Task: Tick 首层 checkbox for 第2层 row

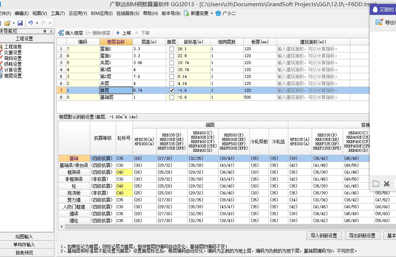Action: click(172, 76)
